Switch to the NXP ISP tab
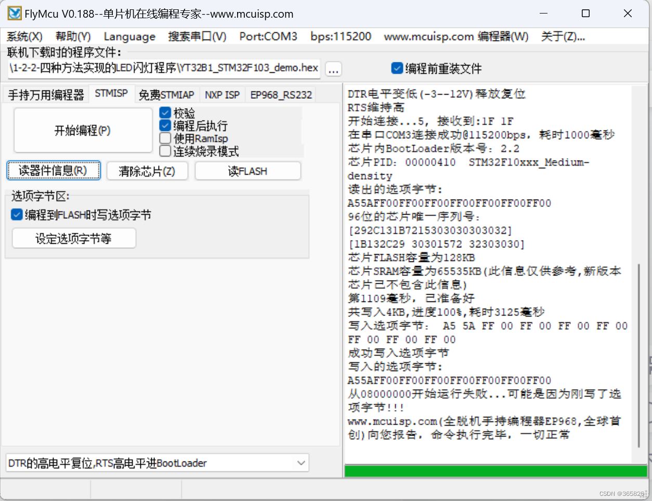This screenshot has width=652, height=501. [222, 95]
